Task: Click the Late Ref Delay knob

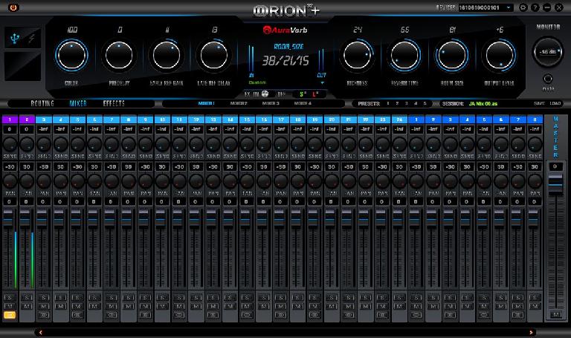Action: (214, 55)
